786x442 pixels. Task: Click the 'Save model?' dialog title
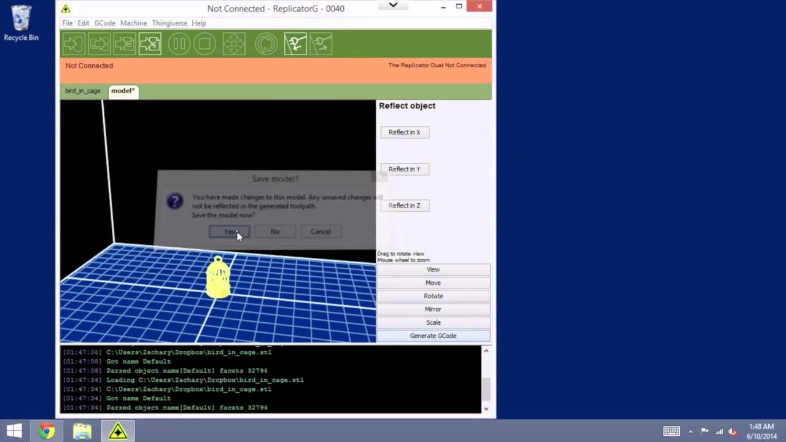275,179
